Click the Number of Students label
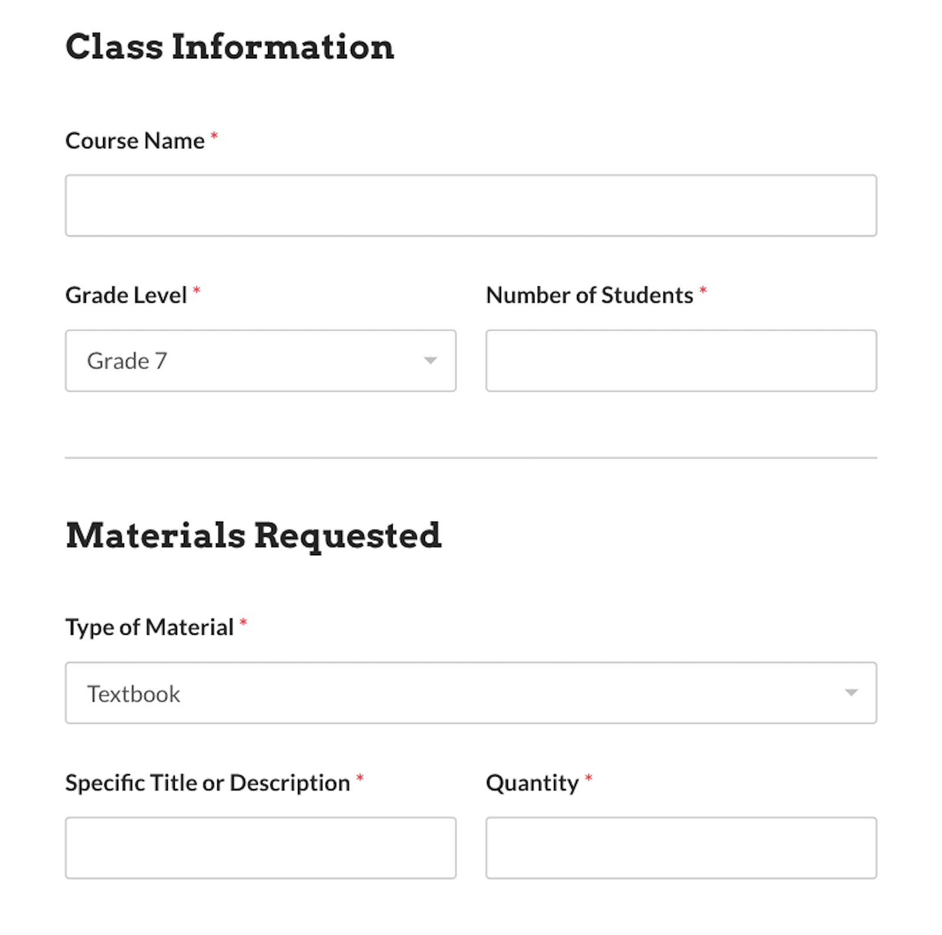Screen dimensions: 942x935 pyautogui.click(x=589, y=296)
